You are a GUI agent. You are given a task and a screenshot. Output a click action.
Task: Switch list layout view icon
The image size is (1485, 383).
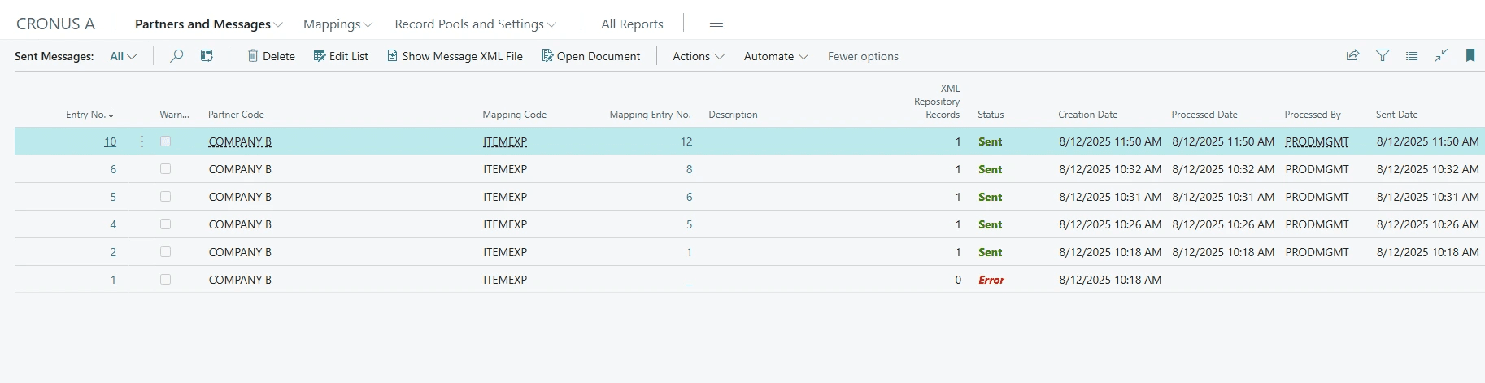tap(1412, 55)
